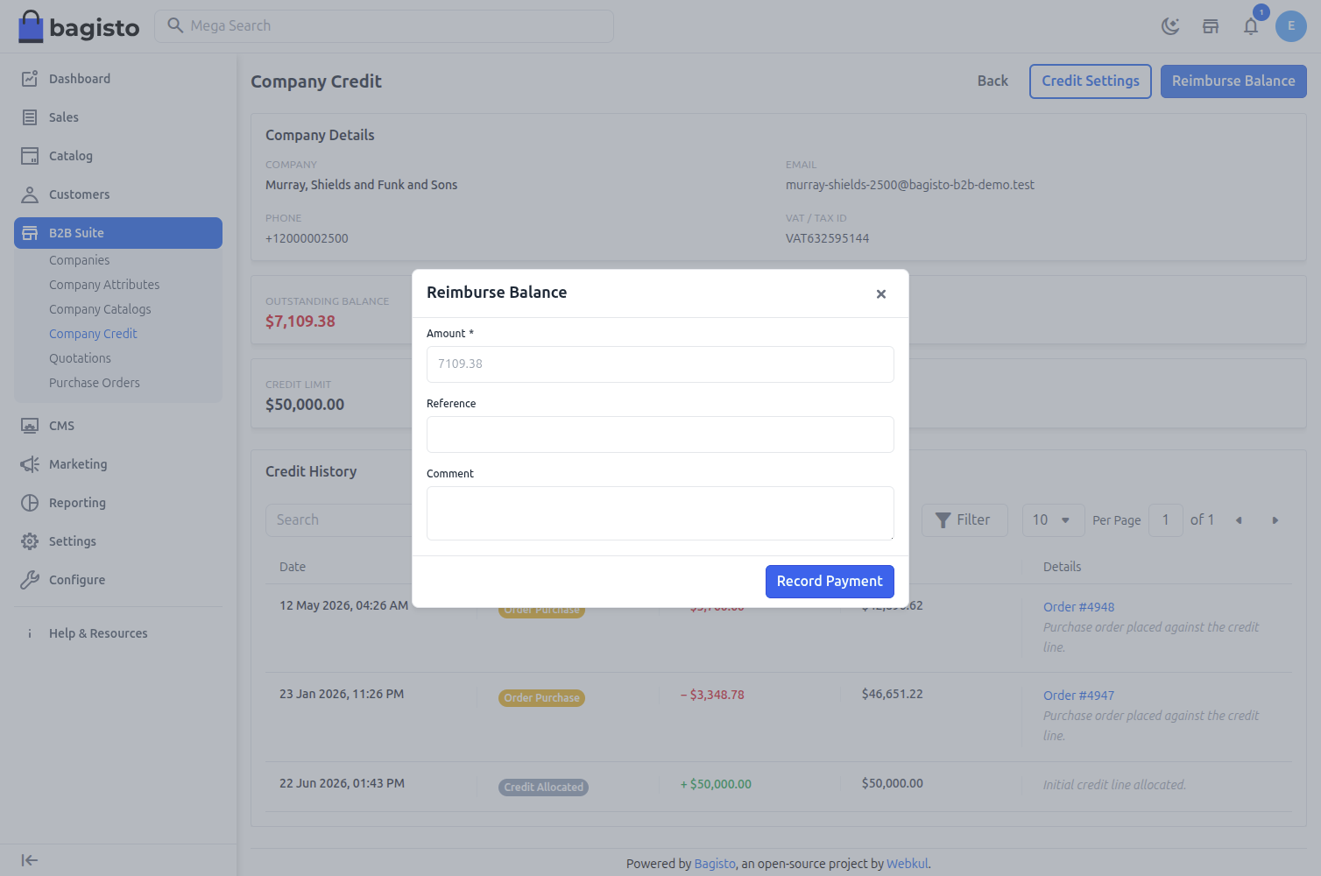Collapse the sidebar with arrow icon
The width and height of the screenshot is (1321, 876).
[30, 860]
